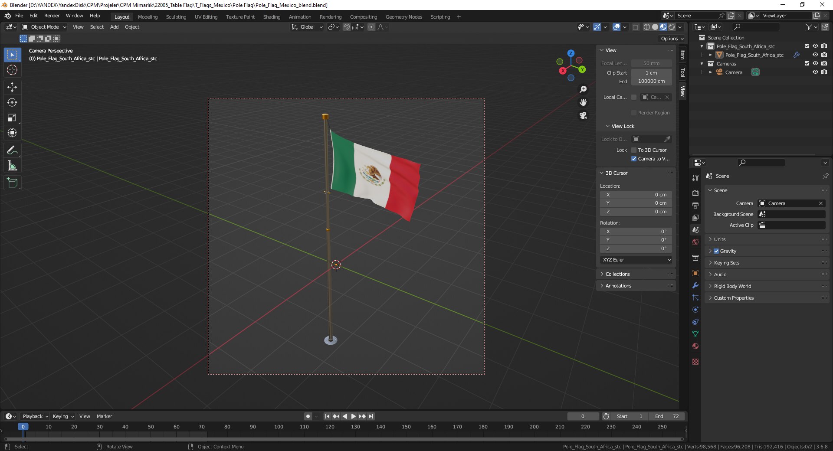833x451 pixels.
Task: Switch to Wireframe viewport shading
Action: (647, 27)
